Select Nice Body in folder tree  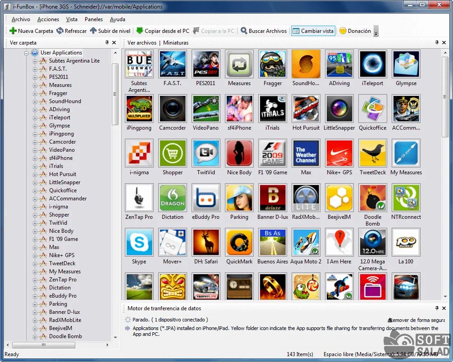(x=61, y=231)
